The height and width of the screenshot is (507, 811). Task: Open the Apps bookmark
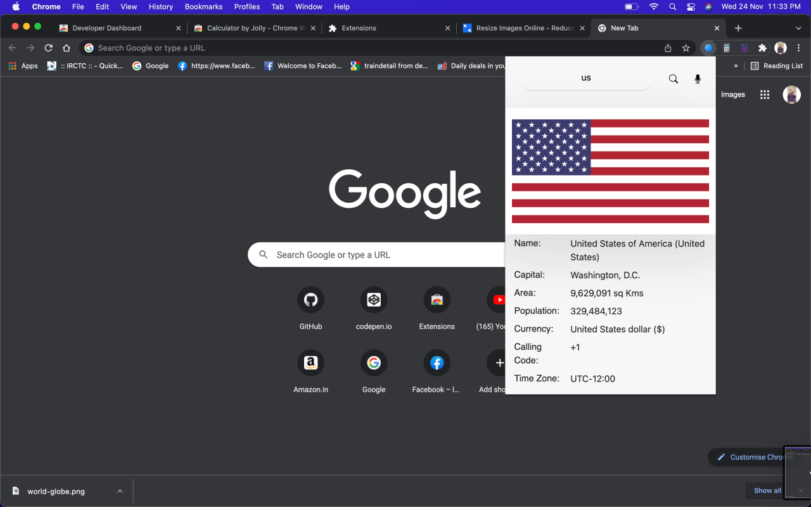23,66
